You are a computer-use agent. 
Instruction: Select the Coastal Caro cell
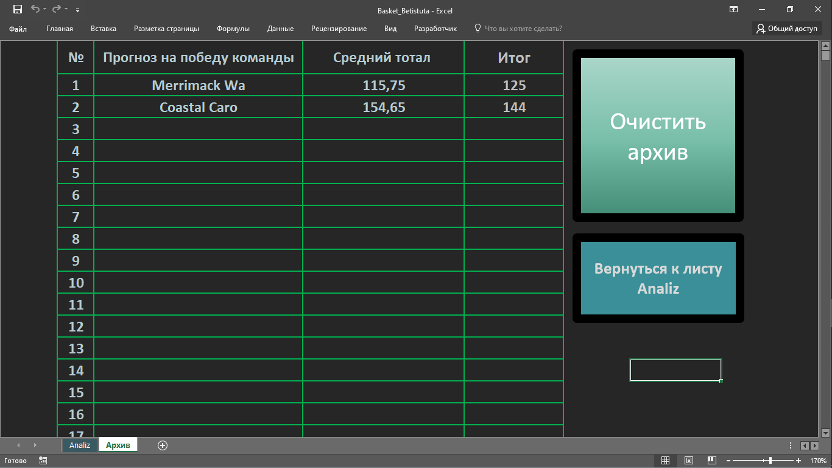[199, 107]
